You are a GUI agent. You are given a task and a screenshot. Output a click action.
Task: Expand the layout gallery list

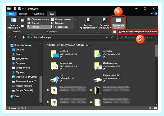click(76, 27)
